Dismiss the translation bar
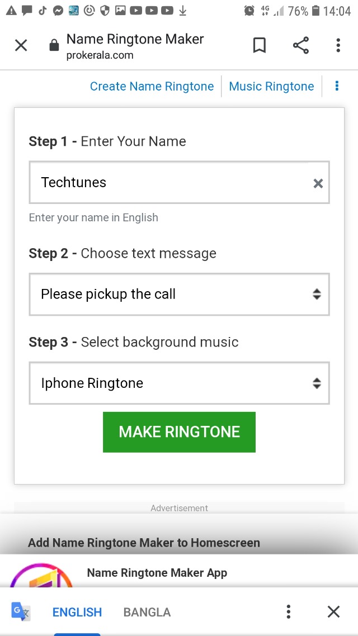 click(x=333, y=612)
